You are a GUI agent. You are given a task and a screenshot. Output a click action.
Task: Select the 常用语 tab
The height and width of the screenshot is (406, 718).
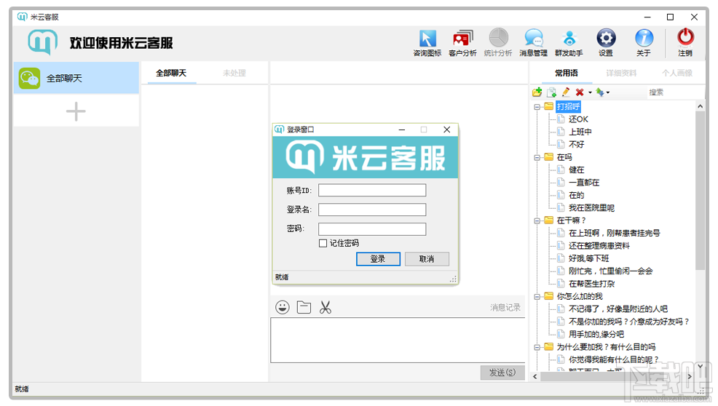click(x=567, y=73)
